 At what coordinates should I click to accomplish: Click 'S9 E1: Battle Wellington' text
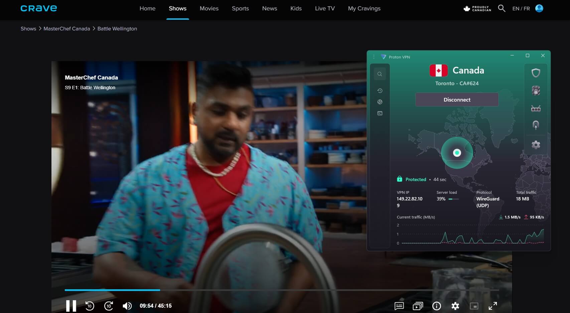[90, 88]
